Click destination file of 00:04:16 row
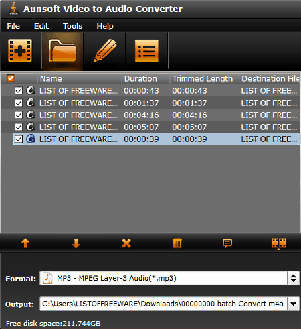Image resolution: width=301 pixels, height=329 pixels. [269, 115]
